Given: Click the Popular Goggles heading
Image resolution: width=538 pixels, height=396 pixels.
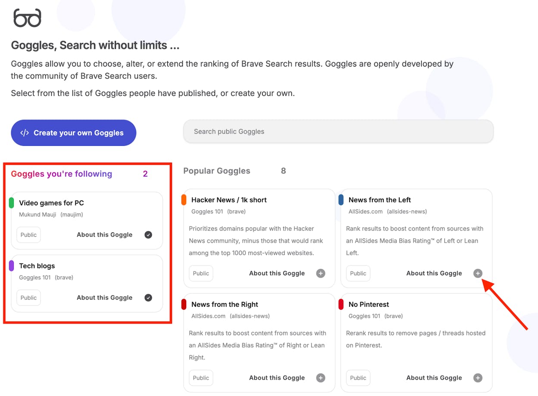Looking at the screenshot, I should (x=217, y=171).
